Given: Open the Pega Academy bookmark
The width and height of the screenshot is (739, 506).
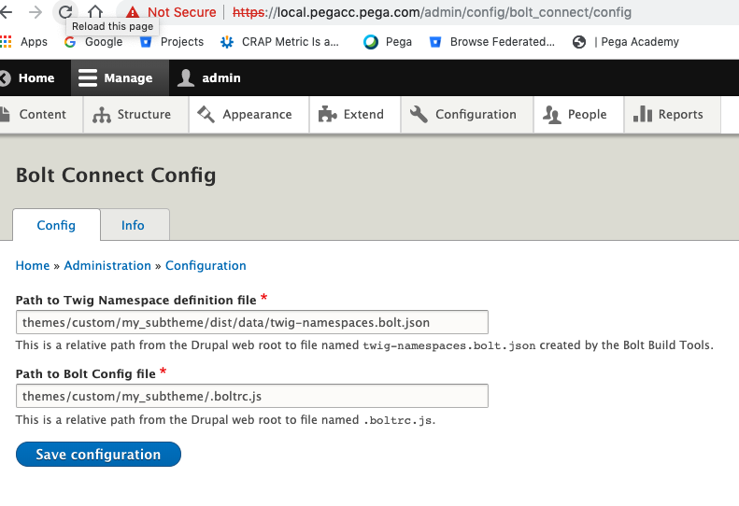Looking at the screenshot, I should 626,42.
